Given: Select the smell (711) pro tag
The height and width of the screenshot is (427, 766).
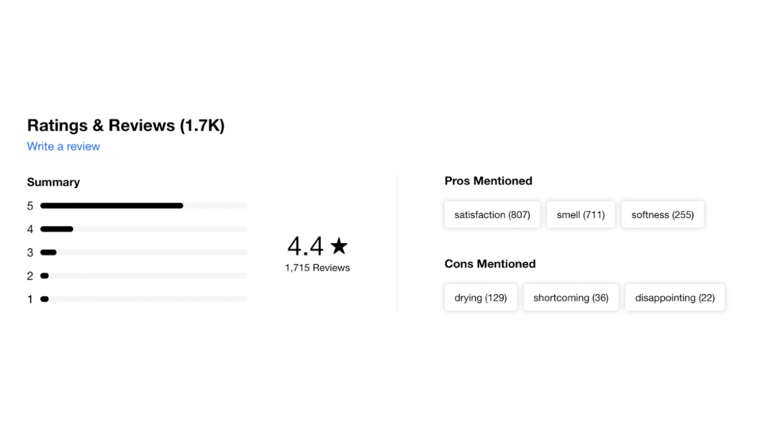Looking at the screenshot, I should click(581, 215).
